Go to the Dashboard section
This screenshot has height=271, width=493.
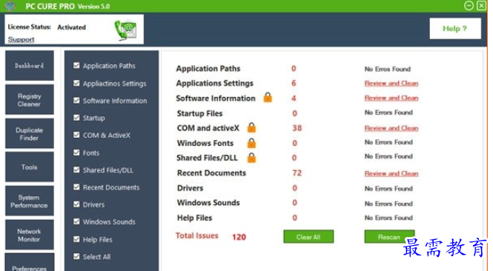pyautogui.click(x=29, y=66)
